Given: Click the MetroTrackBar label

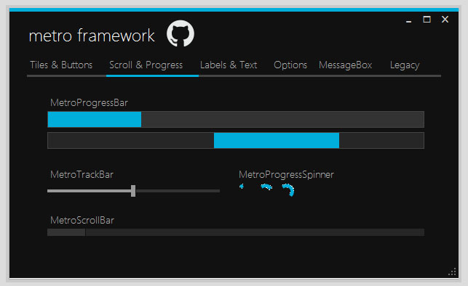Looking at the screenshot, I should tap(82, 174).
